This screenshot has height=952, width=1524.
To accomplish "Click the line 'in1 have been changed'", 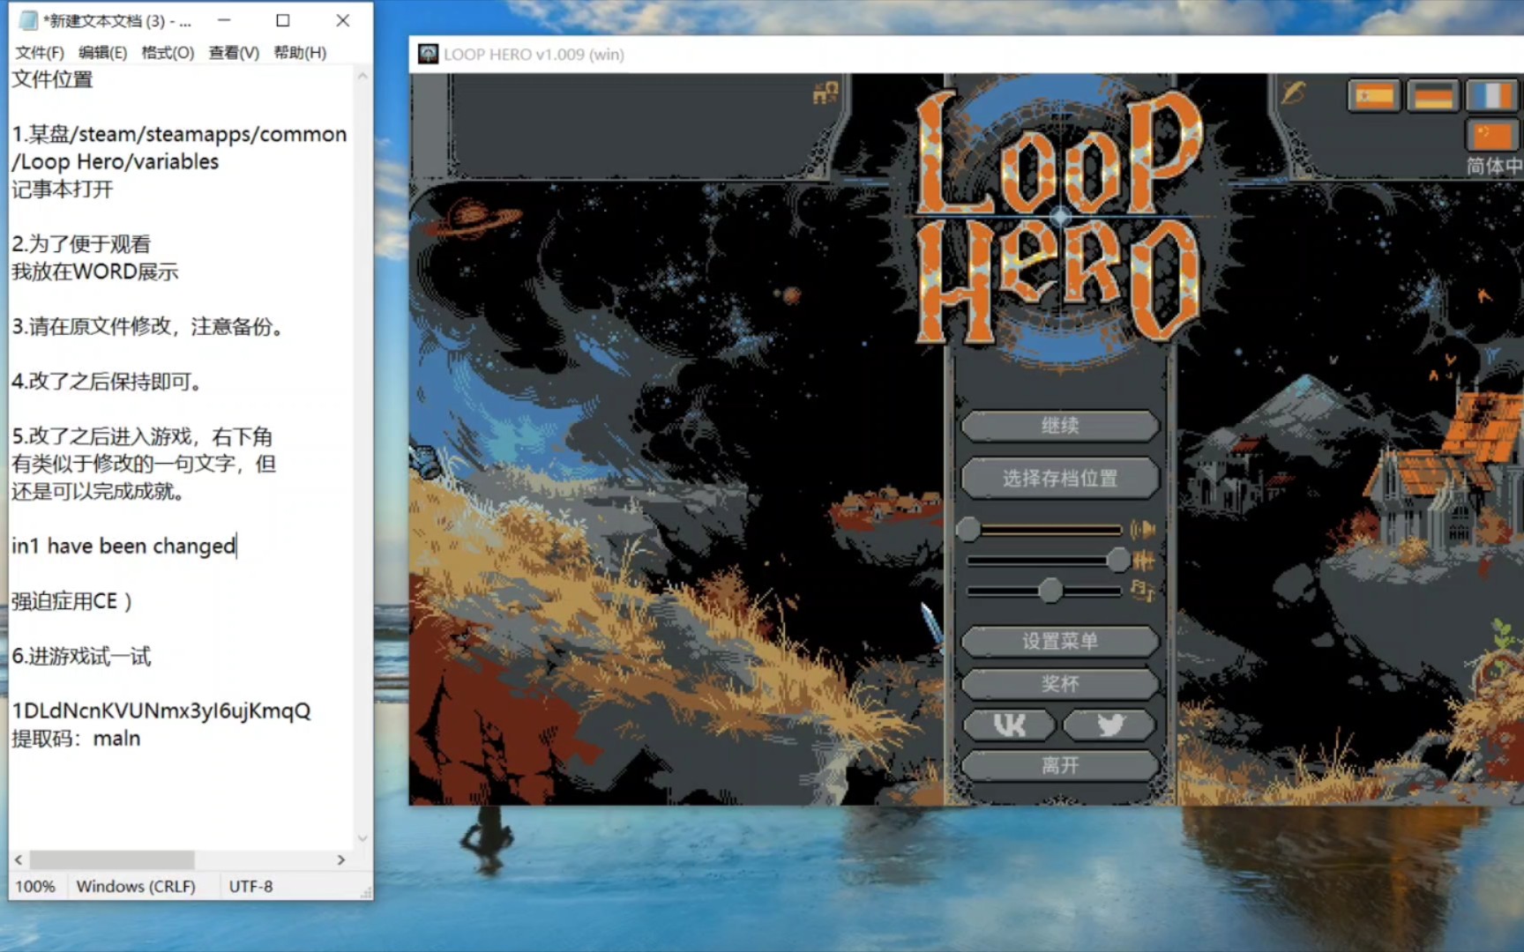I will (123, 547).
